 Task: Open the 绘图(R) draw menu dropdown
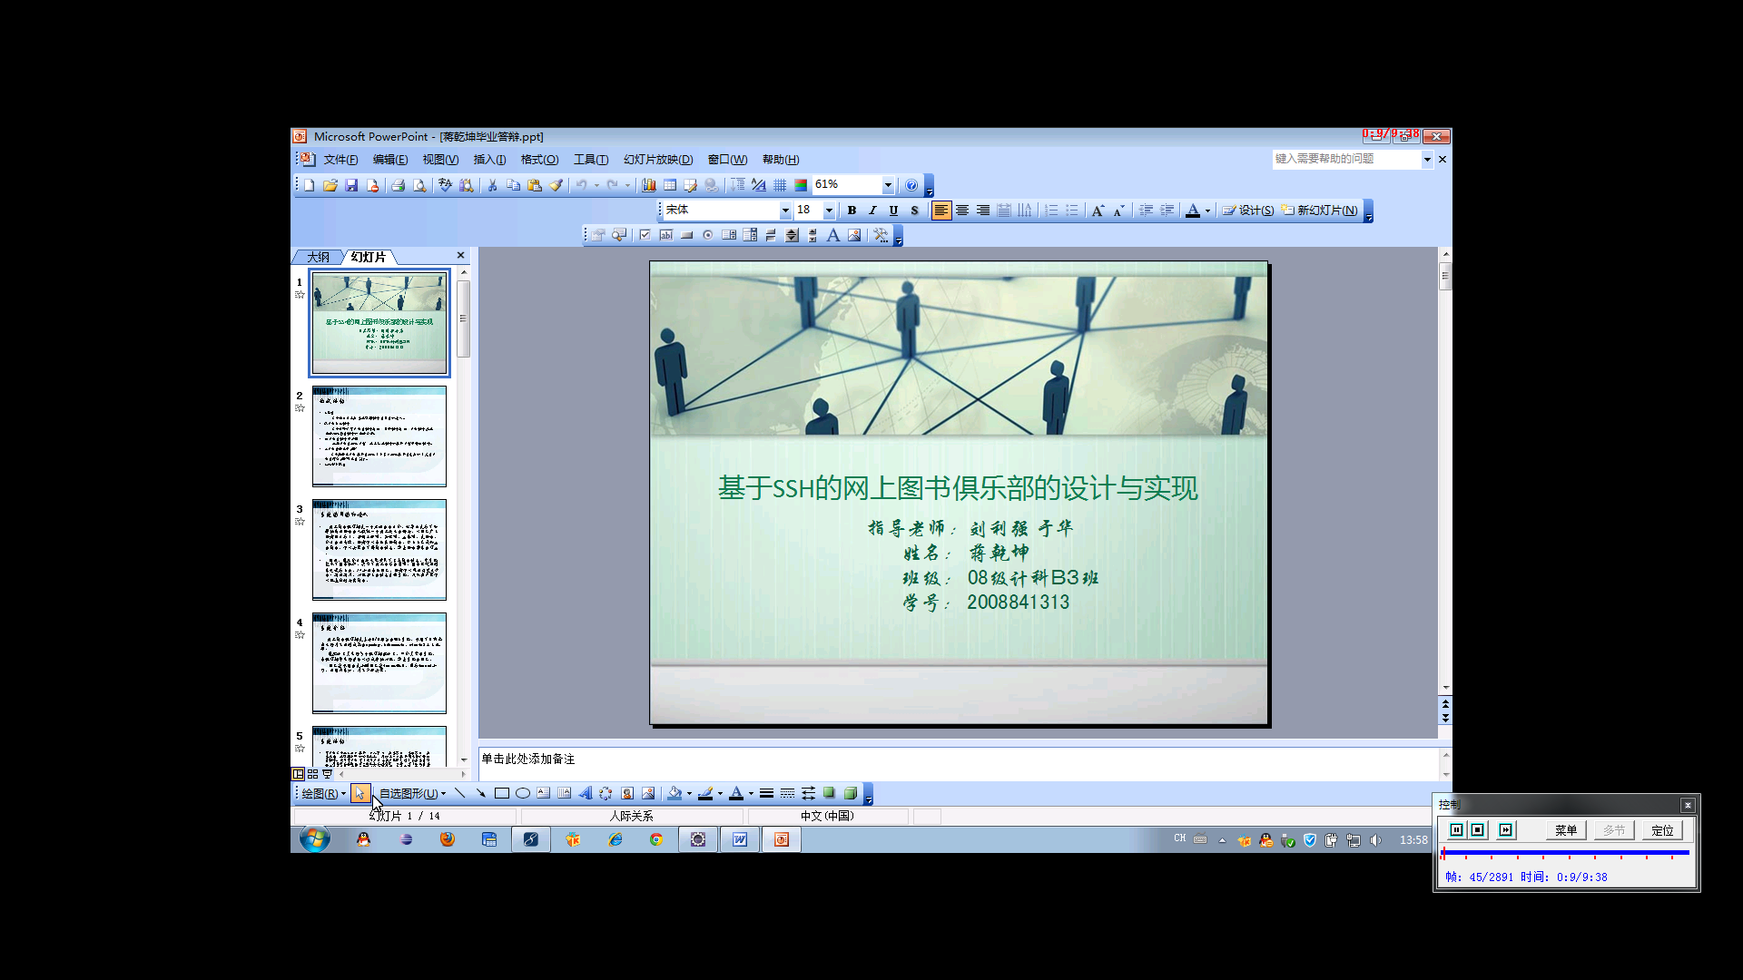click(323, 793)
